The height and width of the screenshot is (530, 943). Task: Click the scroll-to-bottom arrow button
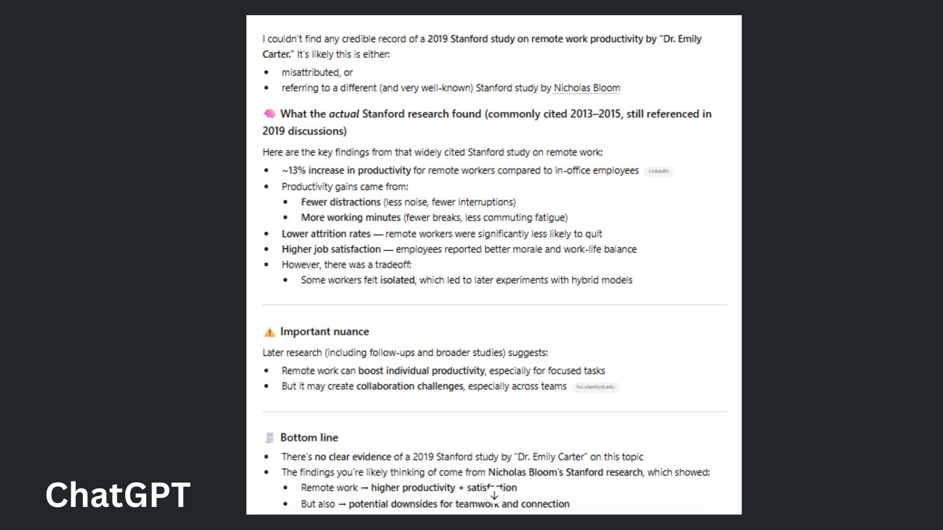[x=494, y=495]
